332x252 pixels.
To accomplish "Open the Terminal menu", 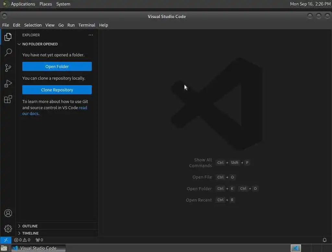I will 87,25.
